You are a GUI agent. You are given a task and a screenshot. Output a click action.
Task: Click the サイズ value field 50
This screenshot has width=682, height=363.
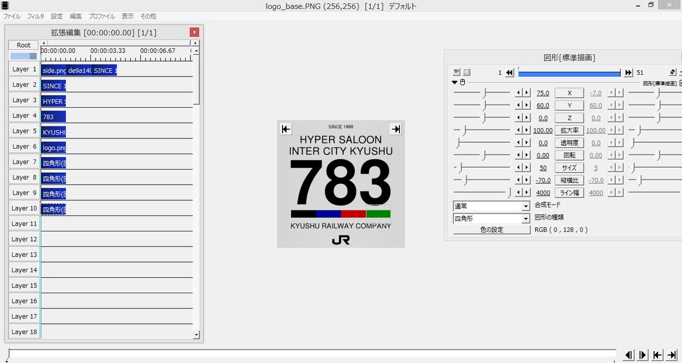click(x=543, y=168)
